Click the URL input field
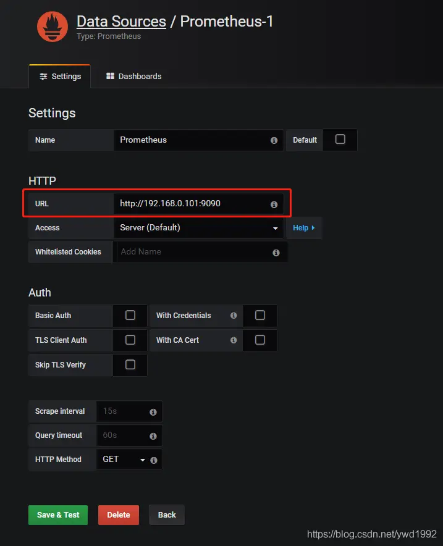 pos(198,204)
